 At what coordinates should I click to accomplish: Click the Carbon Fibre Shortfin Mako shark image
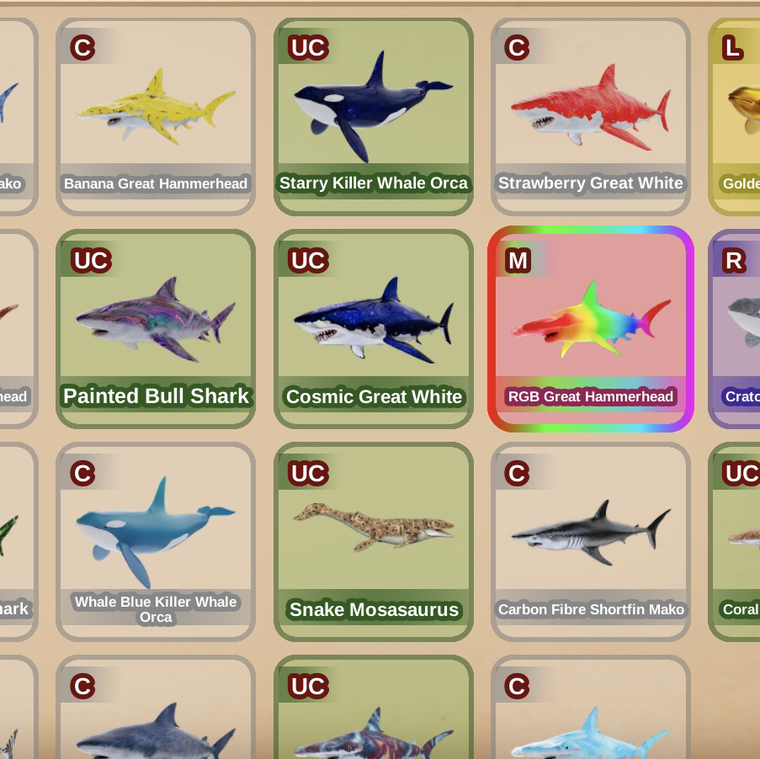(x=590, y=533)
